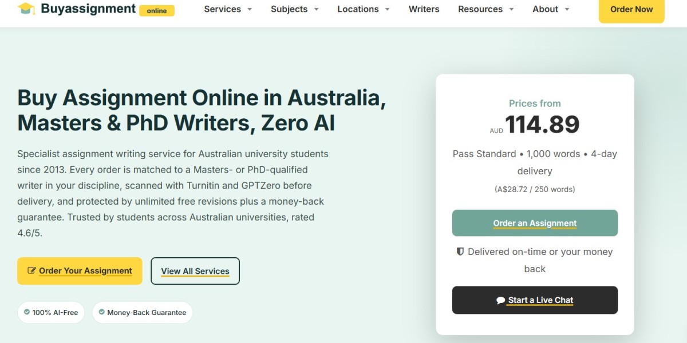Click the "Delivered on-time or your money back" text
Image resolution: width=687 pixels, height=343 pixels.
point(535,260)
